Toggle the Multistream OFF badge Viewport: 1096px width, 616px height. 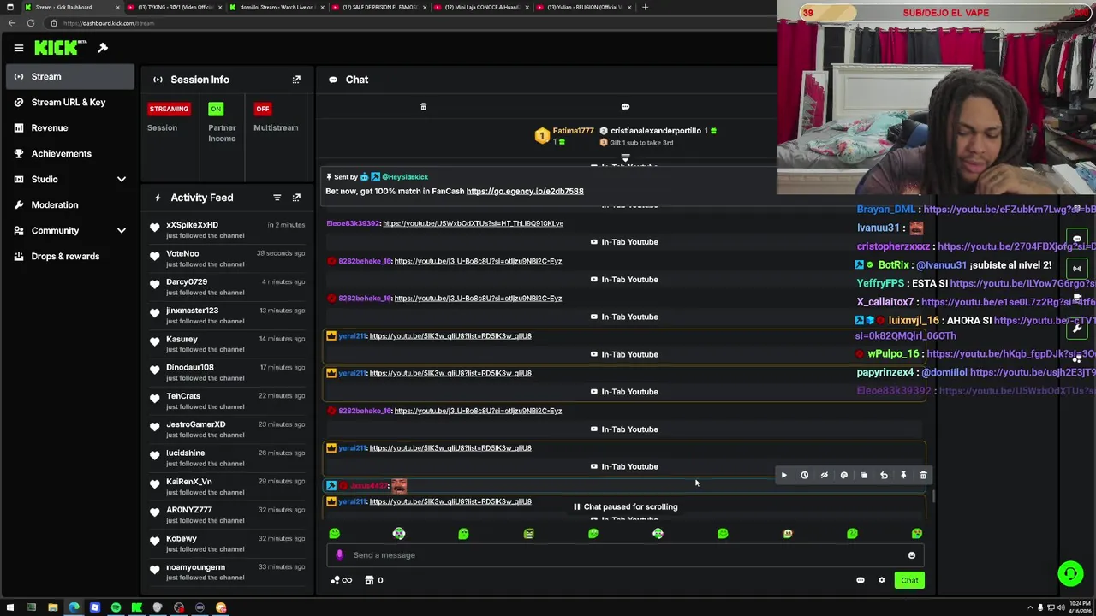coord(263,109)
